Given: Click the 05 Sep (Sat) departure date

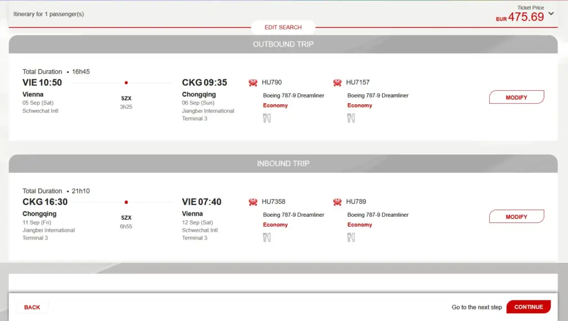Looking at the screenshot, I should click(x=38, y=103).
